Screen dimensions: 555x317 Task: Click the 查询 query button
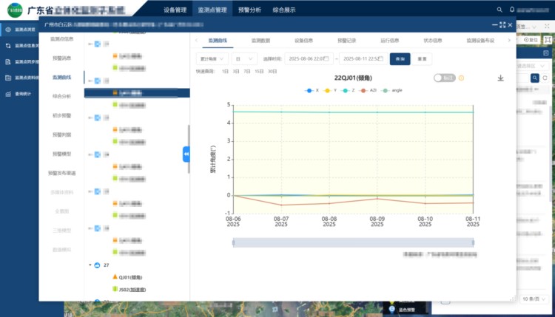tap(400, 59)
